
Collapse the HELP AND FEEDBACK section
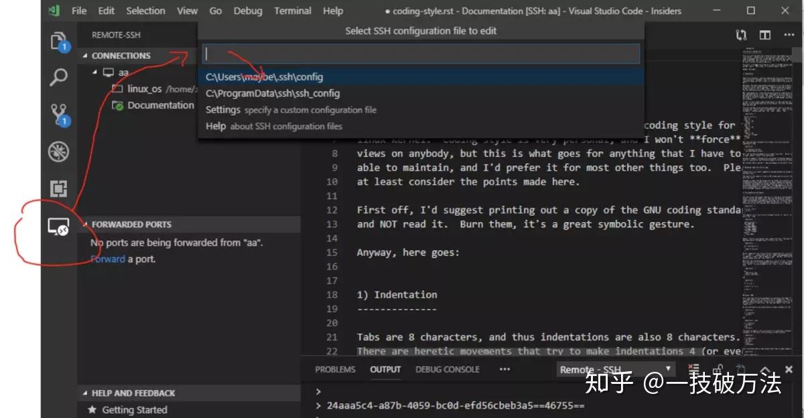(x=86, y=393)
